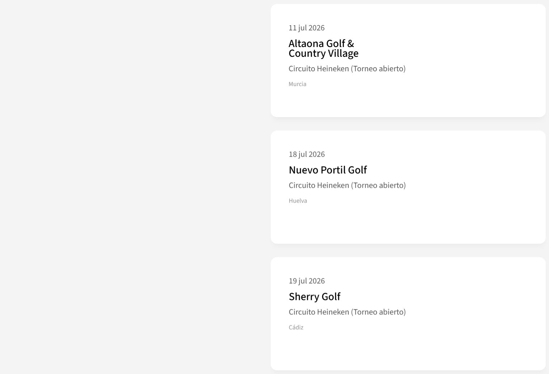Select Circuito Heineken text under Sherry Golf
549x374 pixels.
[x=318, y=312]
